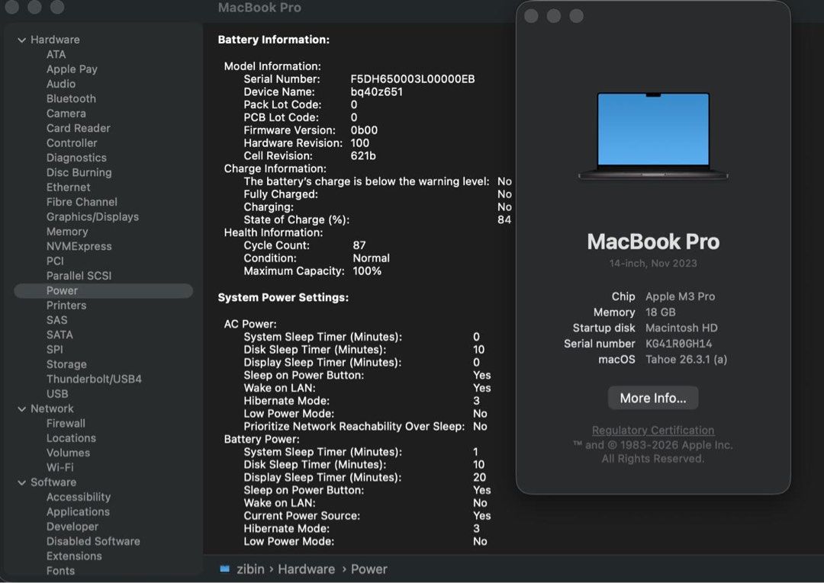824x583 pixels.
Task: Click the Apple M3 Pro chip value
Action: point(680,296)
